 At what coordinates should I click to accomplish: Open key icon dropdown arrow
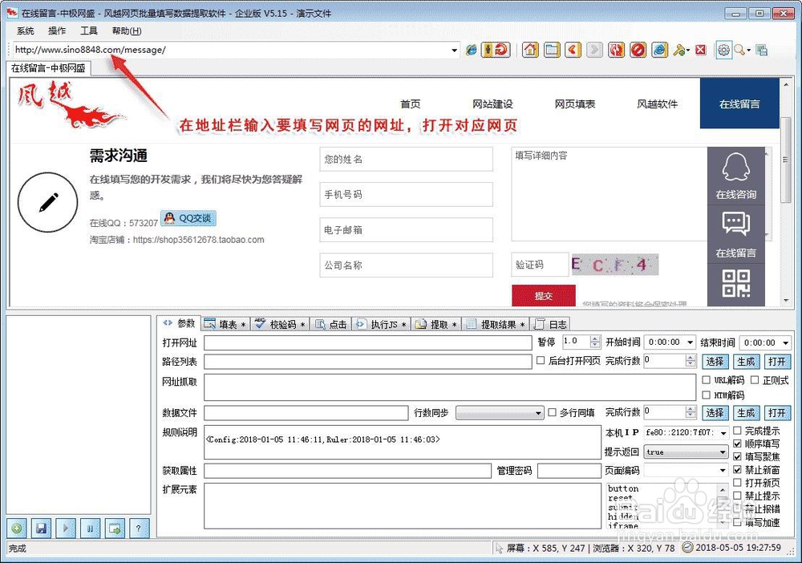(x=688, y=50)
